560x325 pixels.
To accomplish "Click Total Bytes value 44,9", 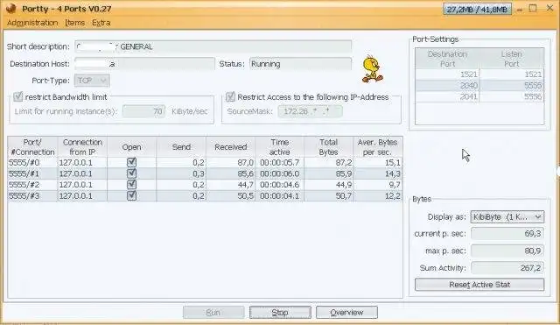I will pos(329,185).
